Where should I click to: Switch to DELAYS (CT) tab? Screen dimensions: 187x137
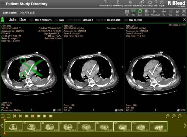click(27, 13)
